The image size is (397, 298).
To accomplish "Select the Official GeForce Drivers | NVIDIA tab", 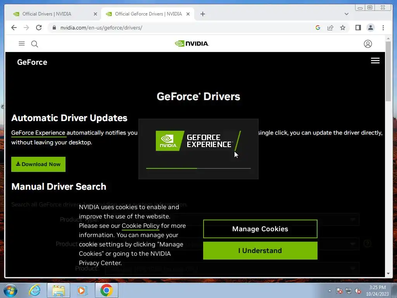I will point(148,14).
